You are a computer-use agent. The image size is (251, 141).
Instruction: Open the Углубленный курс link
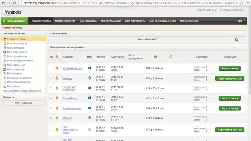coord(73,68)
